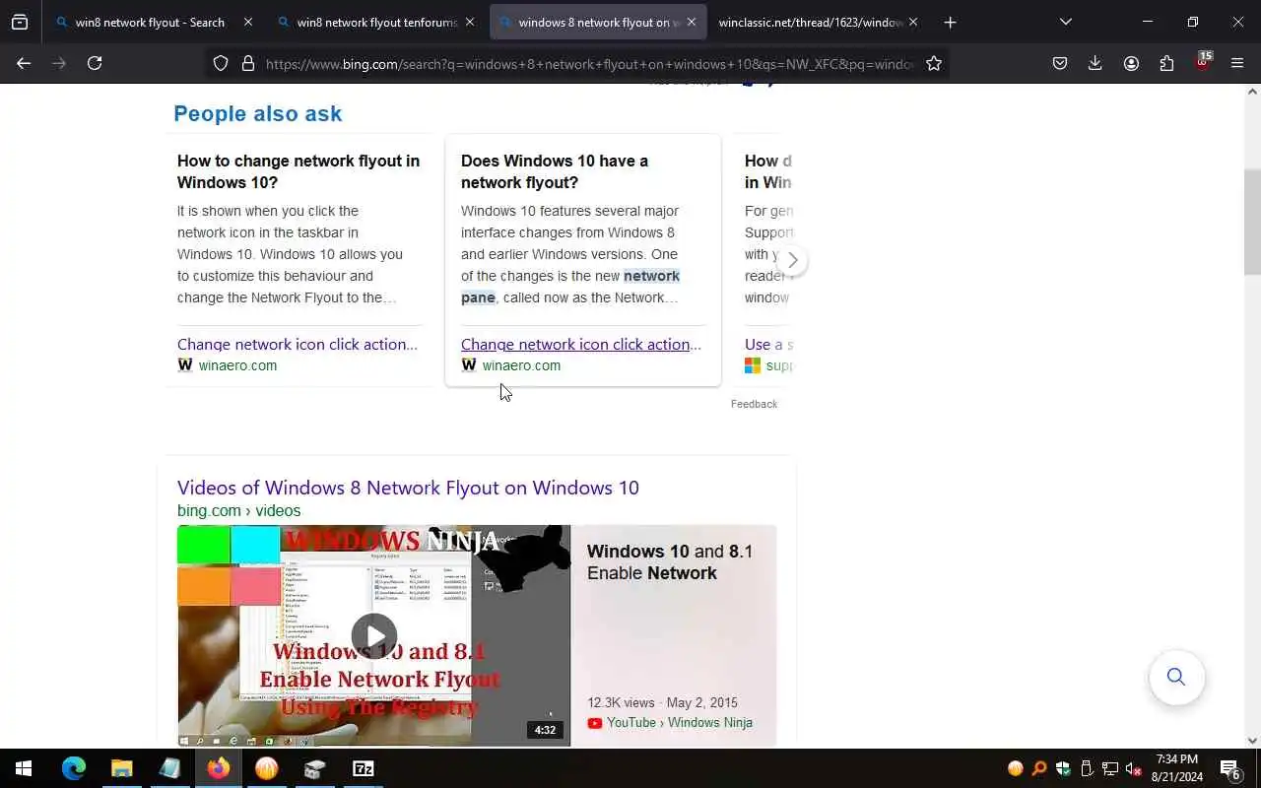
Task: Close the 'win8 network flyout - Search' tab
Action: coord(247,22)
